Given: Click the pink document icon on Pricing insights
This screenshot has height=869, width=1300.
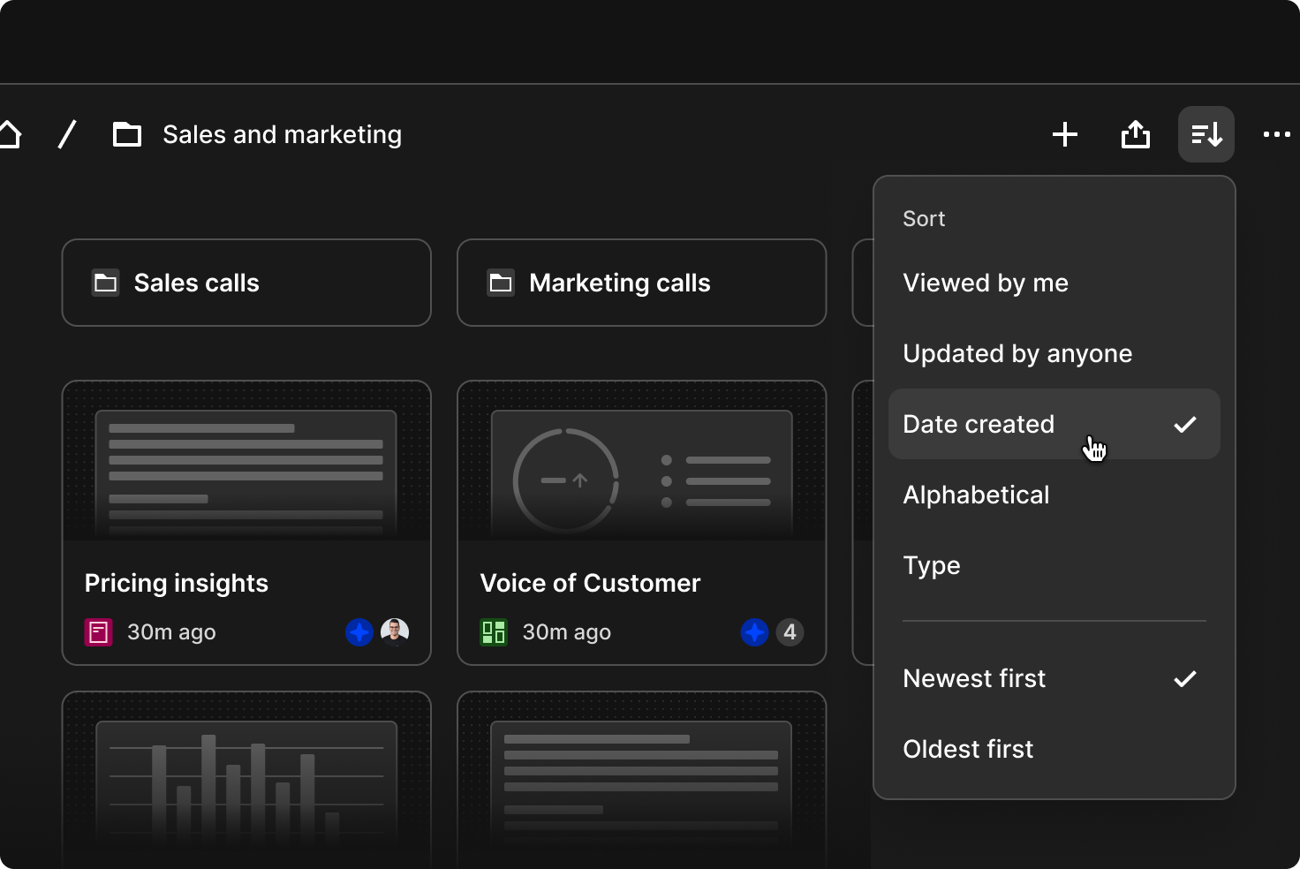Looking at the screenshot, I should click(x=97, y=631).
